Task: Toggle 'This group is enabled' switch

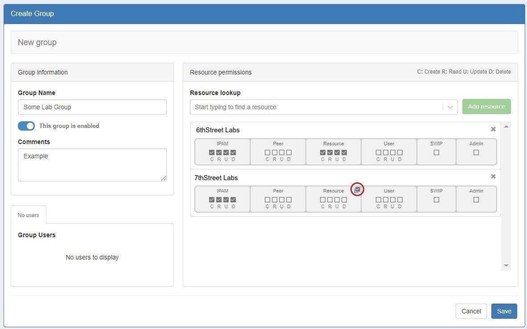Action: point(26,126)
